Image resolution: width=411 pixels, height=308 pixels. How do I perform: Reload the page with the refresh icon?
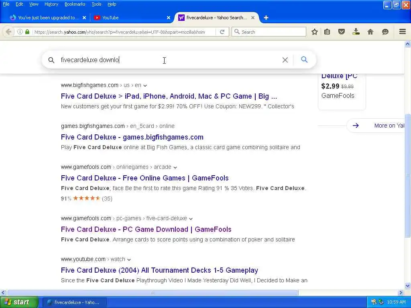(x=222, y=32)
